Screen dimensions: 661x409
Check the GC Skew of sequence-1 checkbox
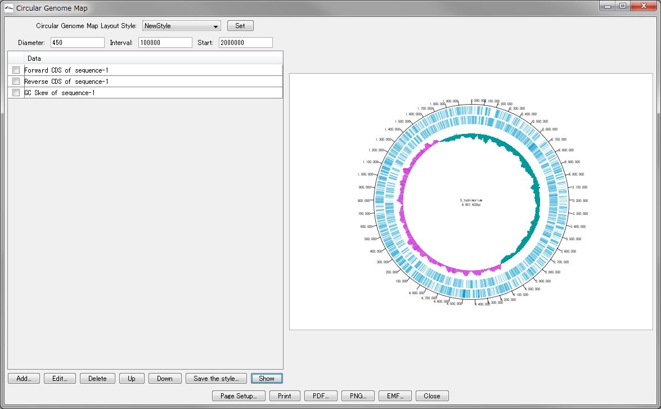pyautogui.click(x=16, y=92)
